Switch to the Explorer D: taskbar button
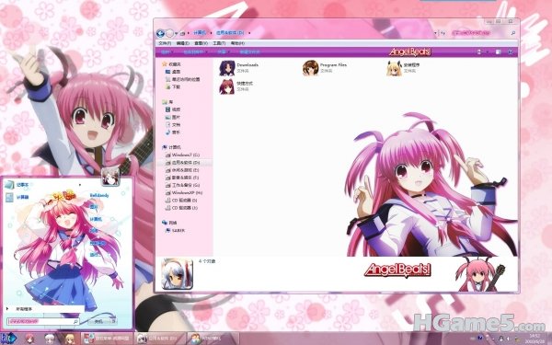Screen dimensions: 552x345 pyautogui.click(x=160, y=339)
